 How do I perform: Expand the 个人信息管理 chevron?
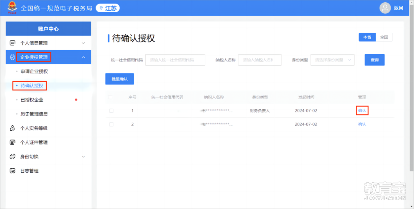click(83, 43)
